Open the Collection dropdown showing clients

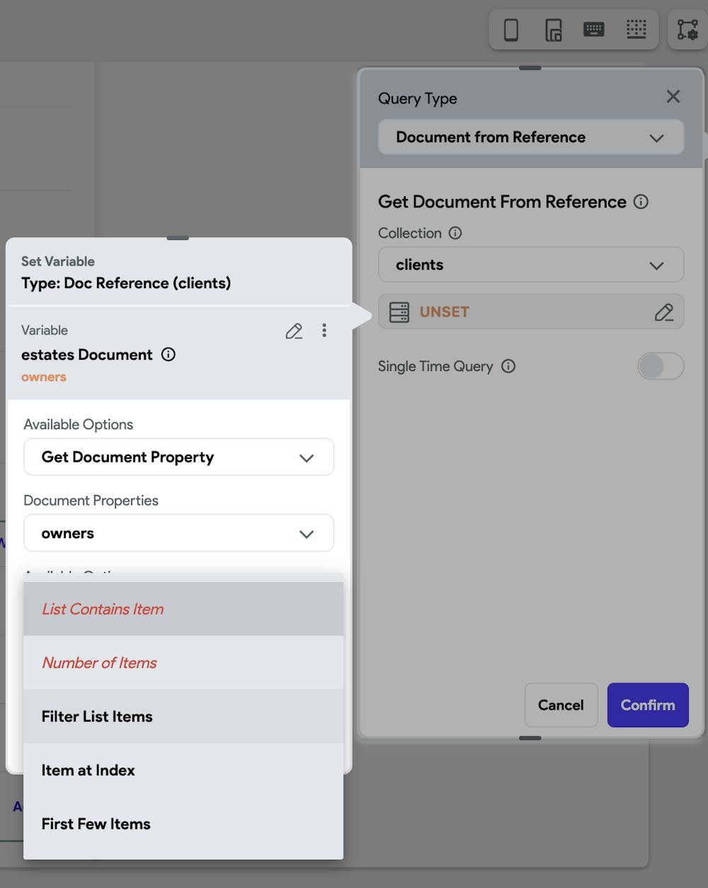pos(530,265)
